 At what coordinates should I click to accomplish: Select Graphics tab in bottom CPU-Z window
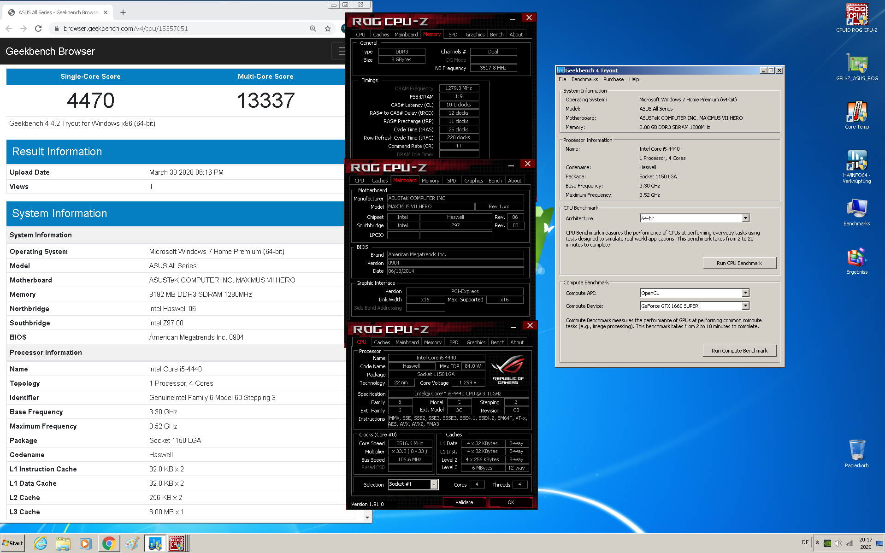click(476, 342)
